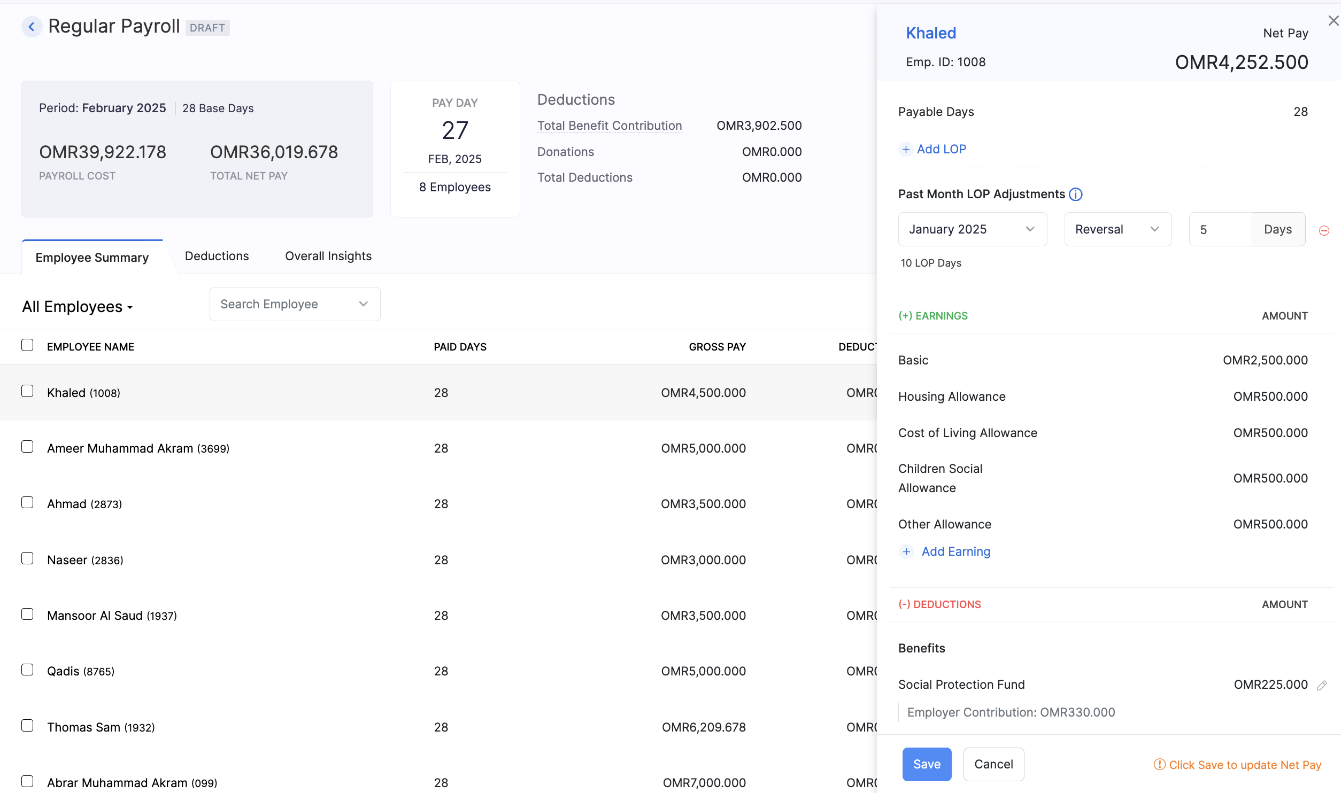Click the plus icon next to Add Earning
The image size is (1341, 793).
(906, 552)
